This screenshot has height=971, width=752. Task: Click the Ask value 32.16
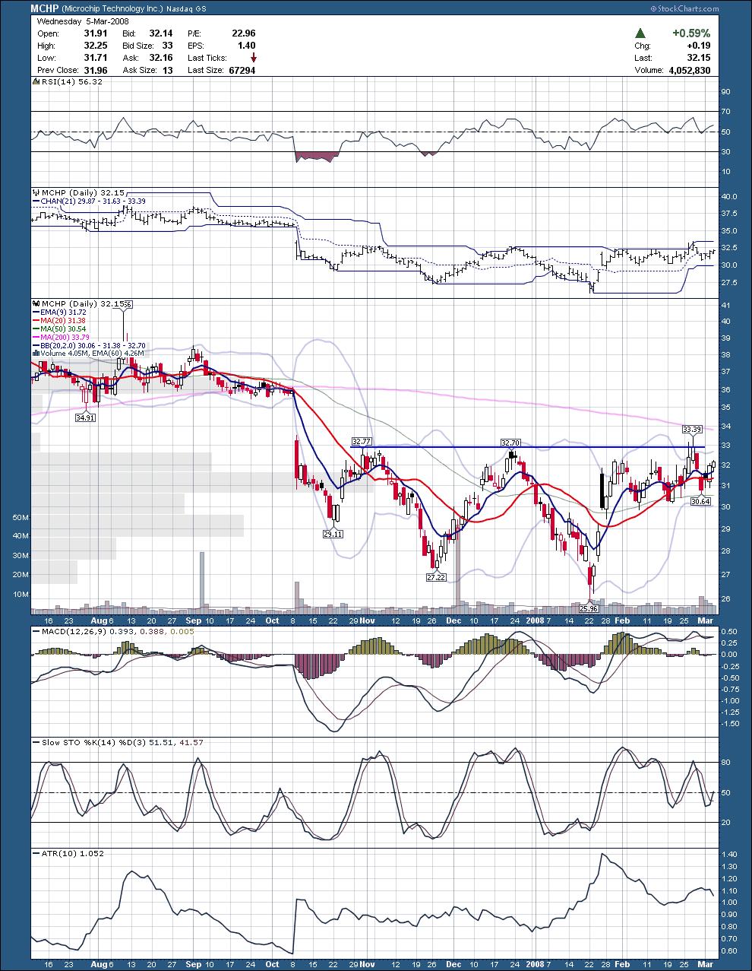tap(162, 58)
